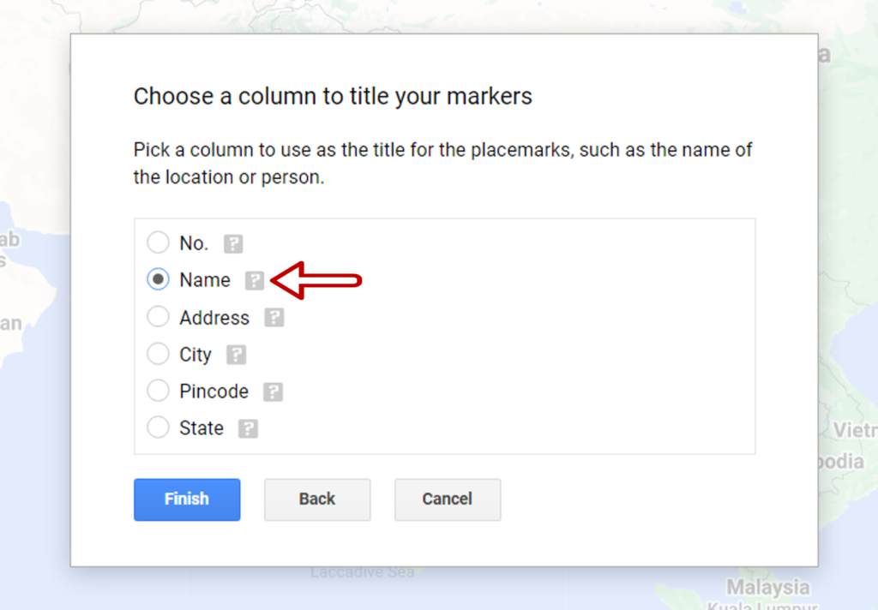Click the blue Finish button
Viewport: 878px width, 610px height.
[x=187, y=499]
